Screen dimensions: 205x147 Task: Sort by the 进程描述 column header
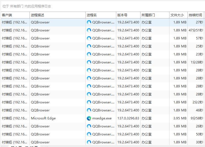(x=58, y=15)
